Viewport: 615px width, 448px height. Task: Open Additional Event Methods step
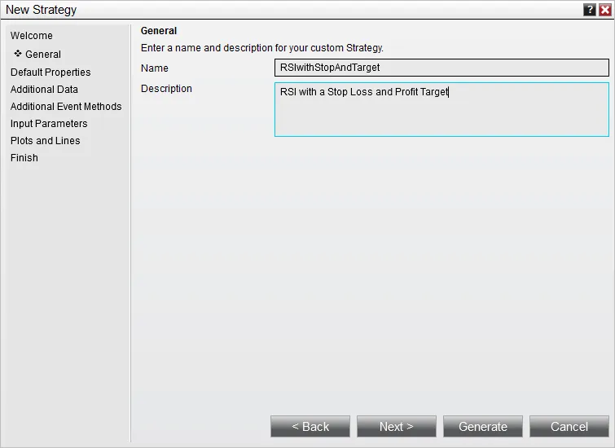coord(66,107)
